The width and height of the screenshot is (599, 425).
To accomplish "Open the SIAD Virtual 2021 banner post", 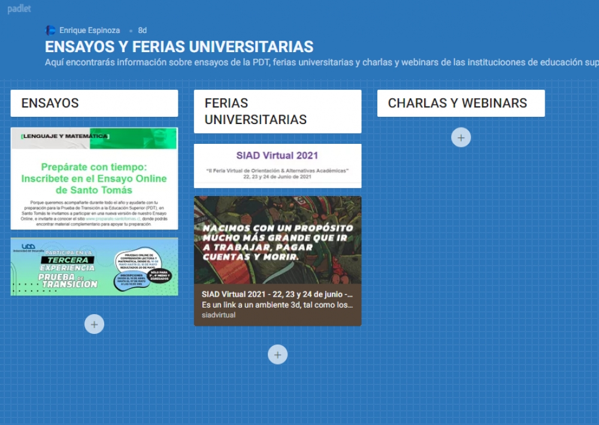I will 278,166.
